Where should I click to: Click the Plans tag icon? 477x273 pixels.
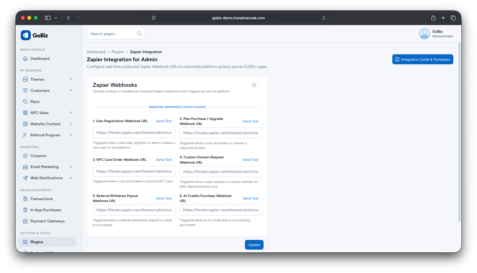coord(25,102)
